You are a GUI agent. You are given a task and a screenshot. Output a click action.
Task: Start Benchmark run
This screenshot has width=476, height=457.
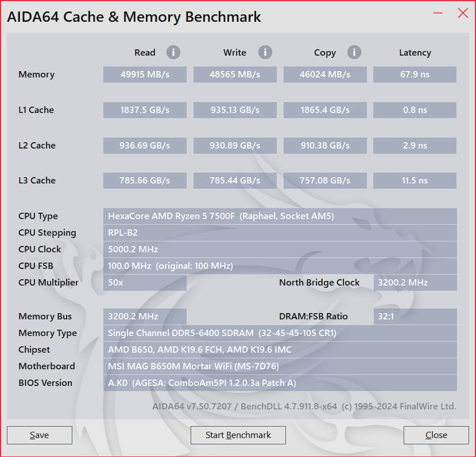click(238, 435)
